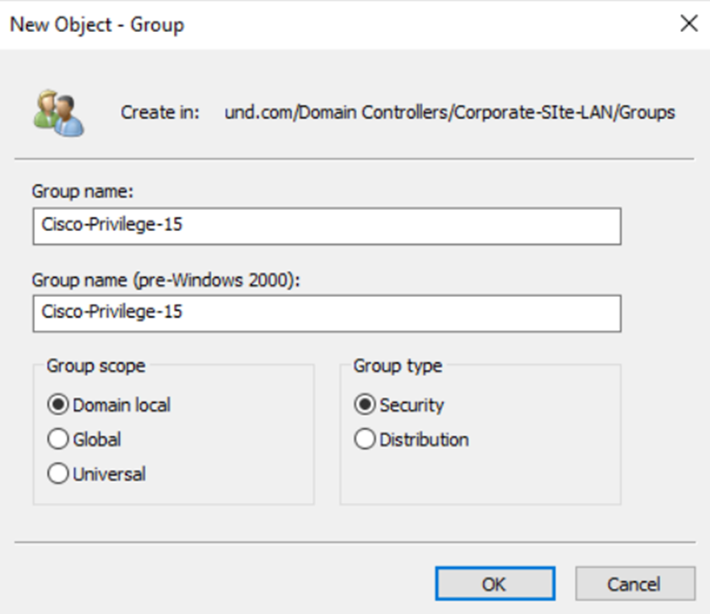710x614 pixels.
Task: Cancel the new group dialog
Action: [636, 584]
